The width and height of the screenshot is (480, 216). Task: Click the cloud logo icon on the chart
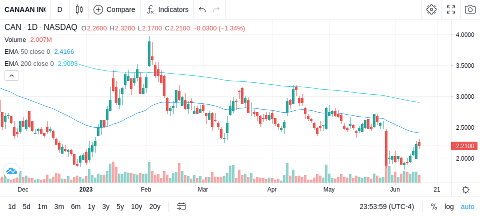click(x=11, y=171)
